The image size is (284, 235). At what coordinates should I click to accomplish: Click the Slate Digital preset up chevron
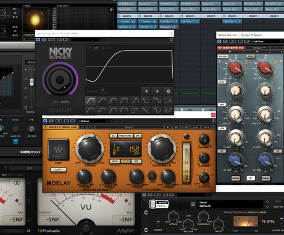(267, 202)
